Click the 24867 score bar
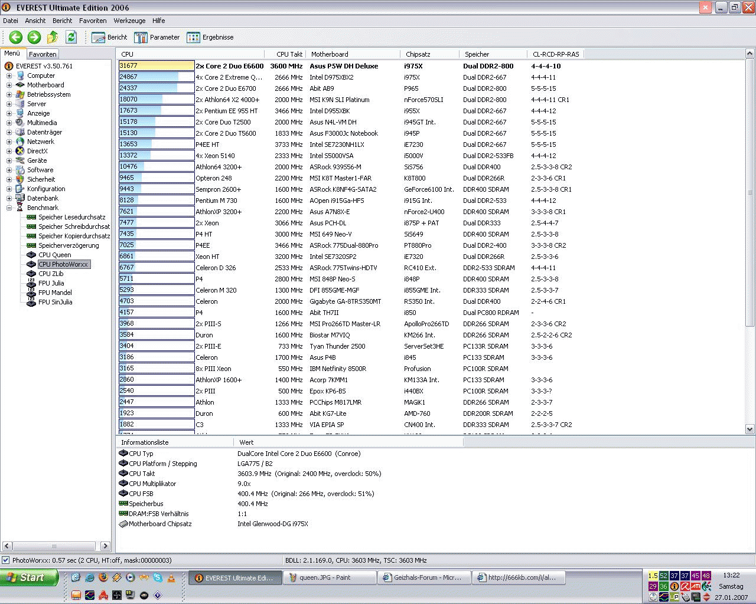This screenshot has height=604, width=756. click(157, 77)
